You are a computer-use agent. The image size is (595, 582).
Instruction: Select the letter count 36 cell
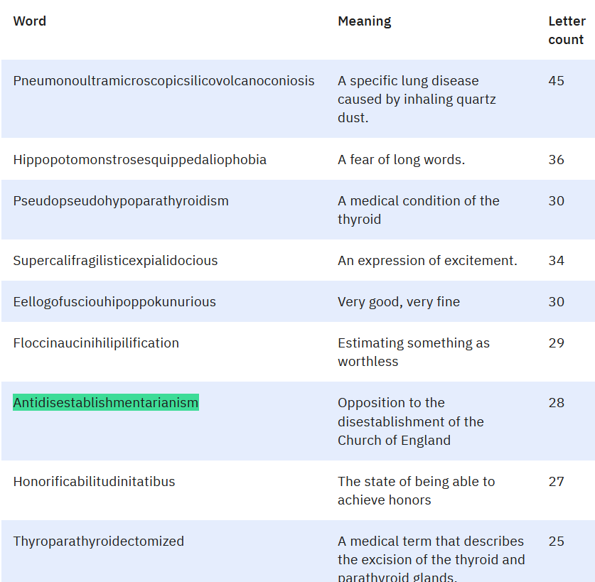pos(557,160)
